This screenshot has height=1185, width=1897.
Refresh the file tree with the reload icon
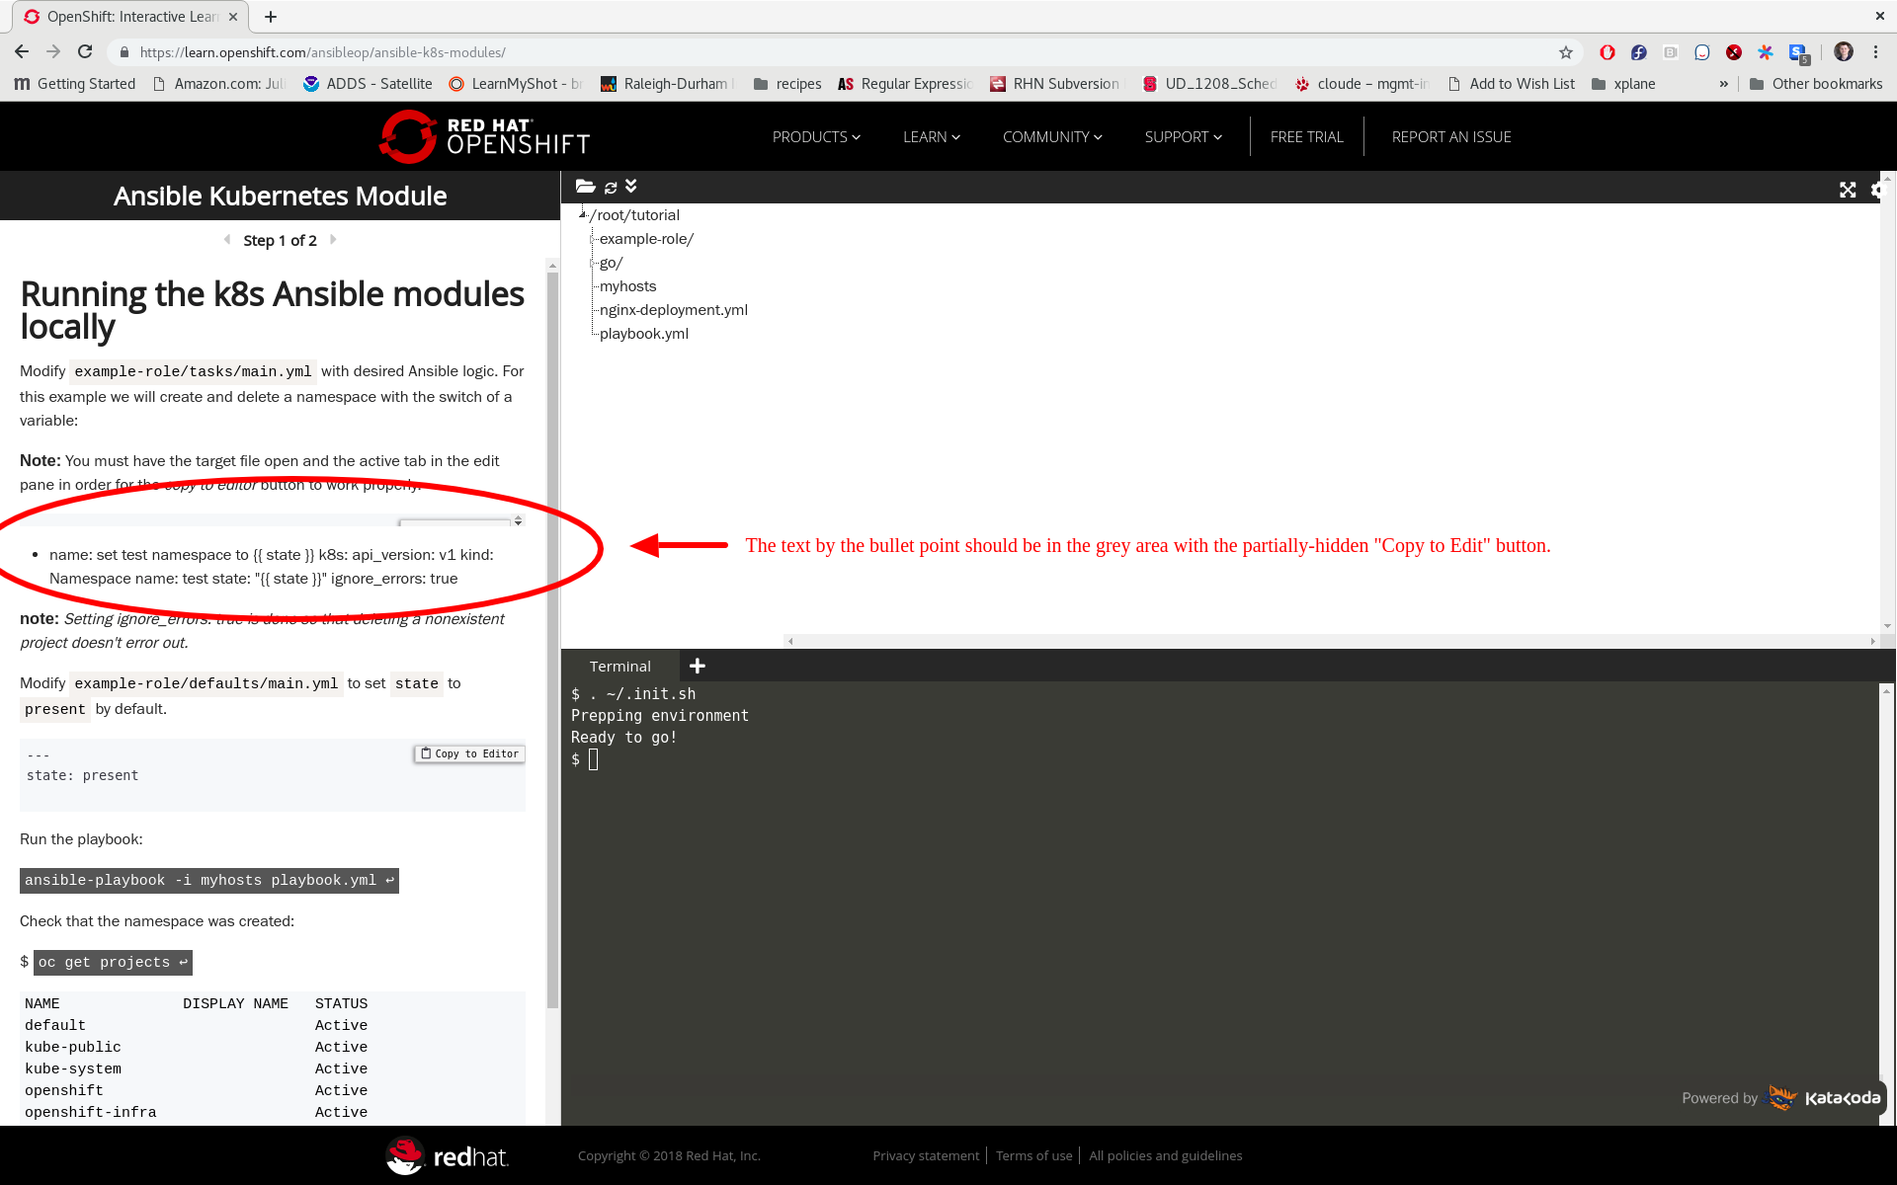tap(610, 187)
